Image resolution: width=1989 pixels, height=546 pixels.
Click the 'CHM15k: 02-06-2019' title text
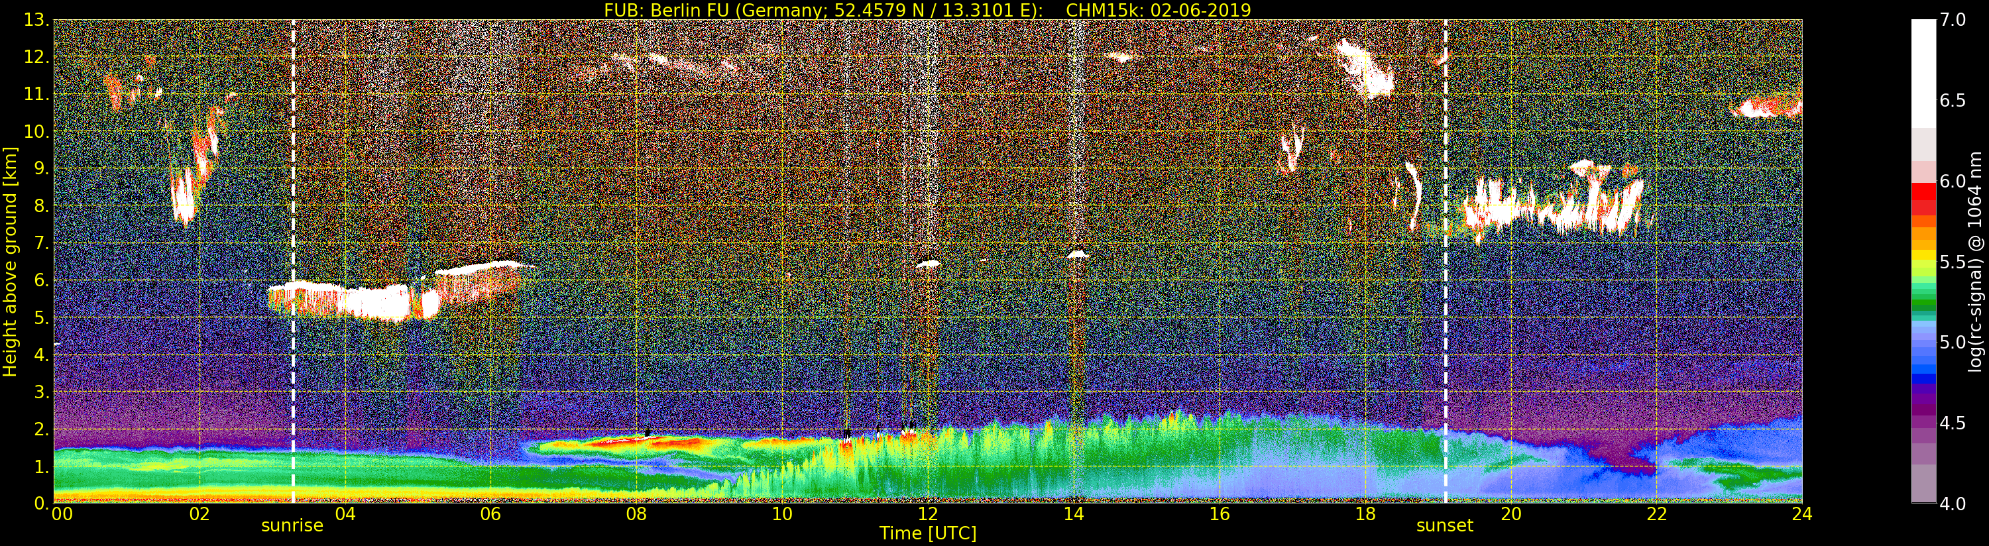click(1158, 10)
